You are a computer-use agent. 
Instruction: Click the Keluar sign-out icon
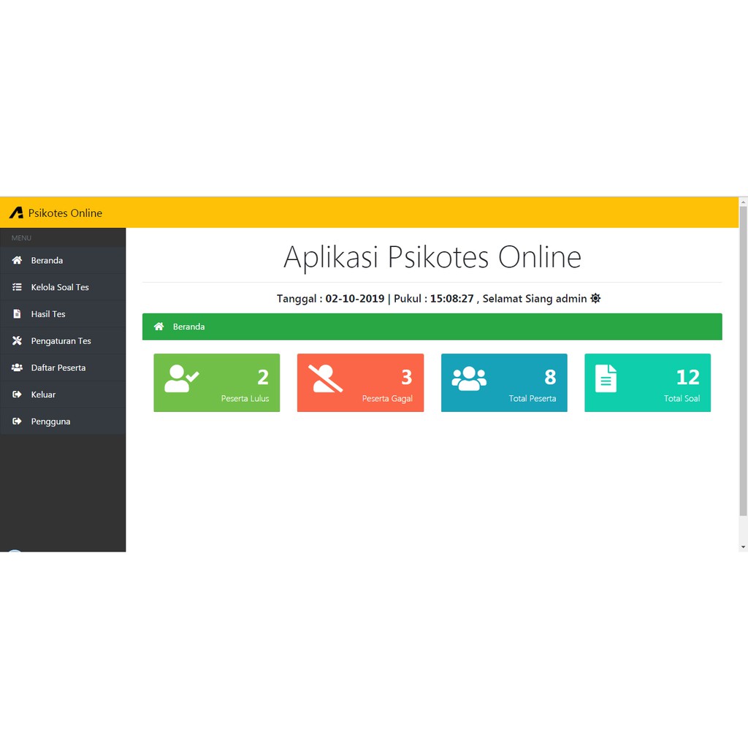(x=17, y=394)
